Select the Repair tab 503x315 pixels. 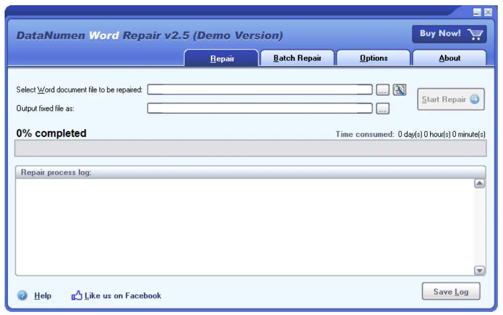click(221, 58)
